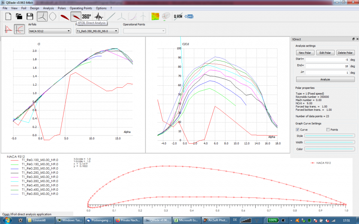Click the NREL FAST simulation icon
359x224 pixels.
coord(188,16)
